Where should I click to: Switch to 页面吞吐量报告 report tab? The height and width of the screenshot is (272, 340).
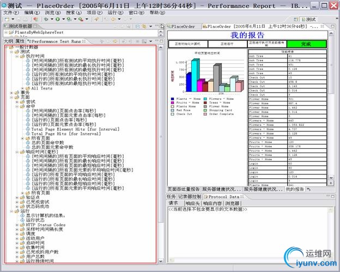[184, 189]
